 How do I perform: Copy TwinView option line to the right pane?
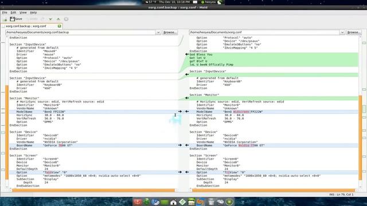[179, 172]
